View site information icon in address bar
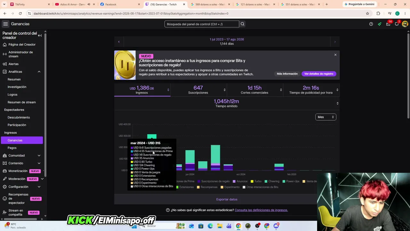Viewport: 410px width, 231px height. (x=29, y=13)
